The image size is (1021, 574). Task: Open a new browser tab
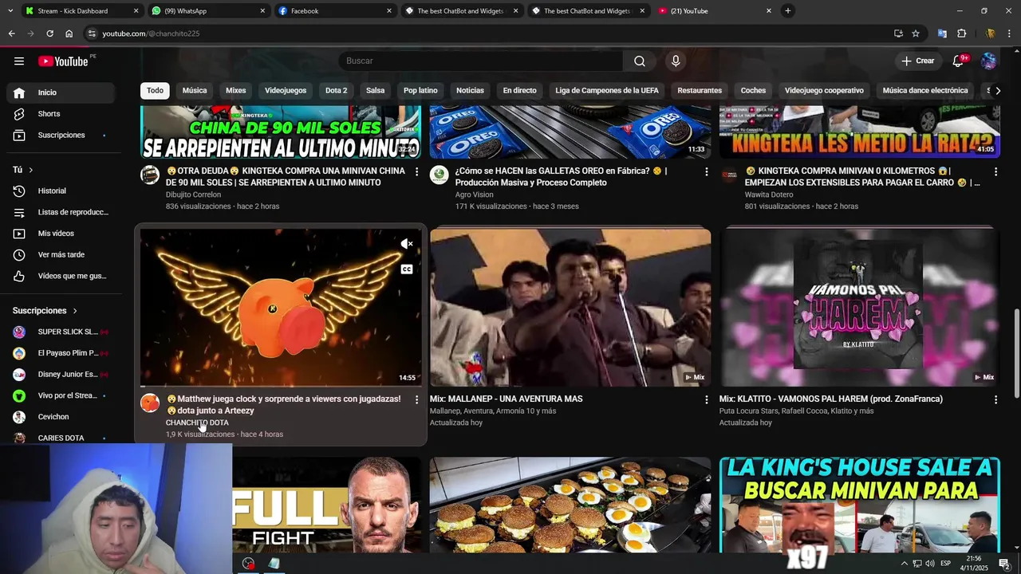pos(788,11)
